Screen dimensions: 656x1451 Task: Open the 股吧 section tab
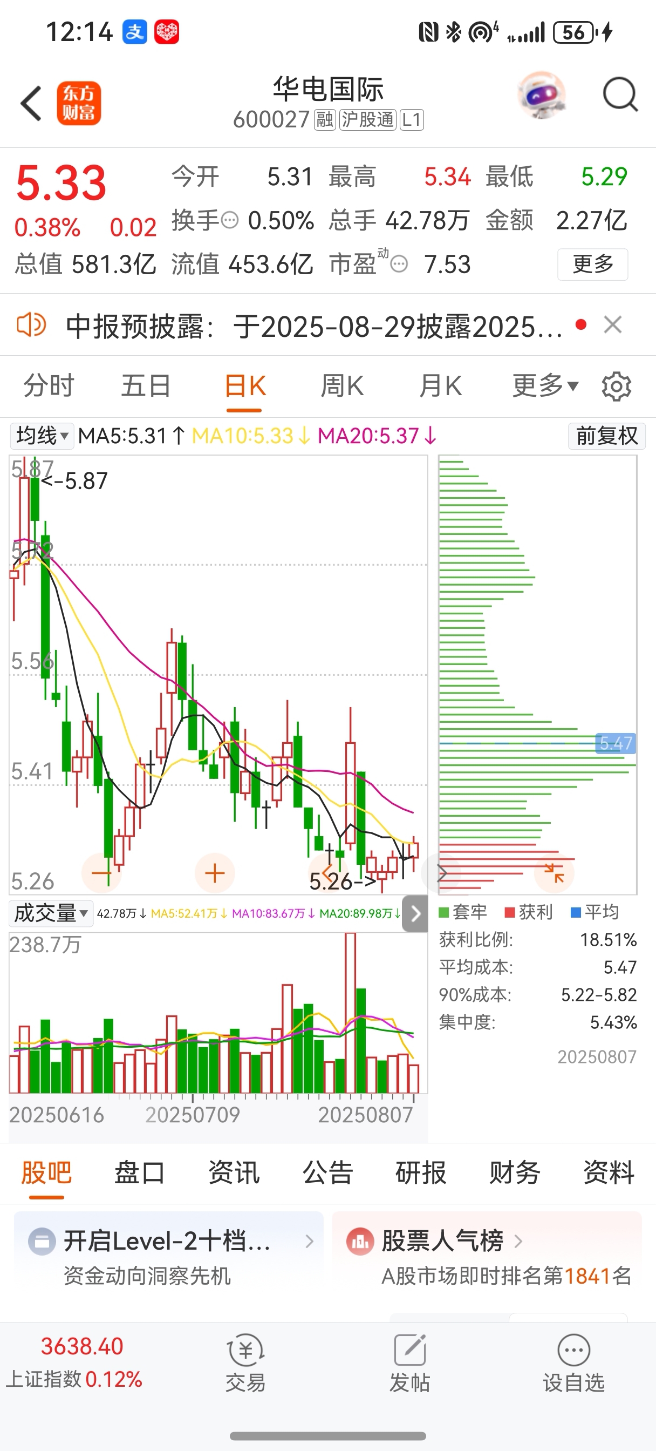point(46,1173)
